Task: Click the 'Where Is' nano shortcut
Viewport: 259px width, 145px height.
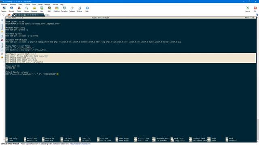Action: (48, 139)
